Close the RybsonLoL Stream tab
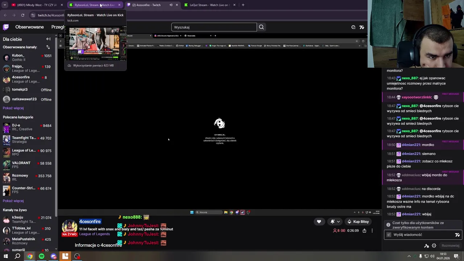 pos(119,5)
